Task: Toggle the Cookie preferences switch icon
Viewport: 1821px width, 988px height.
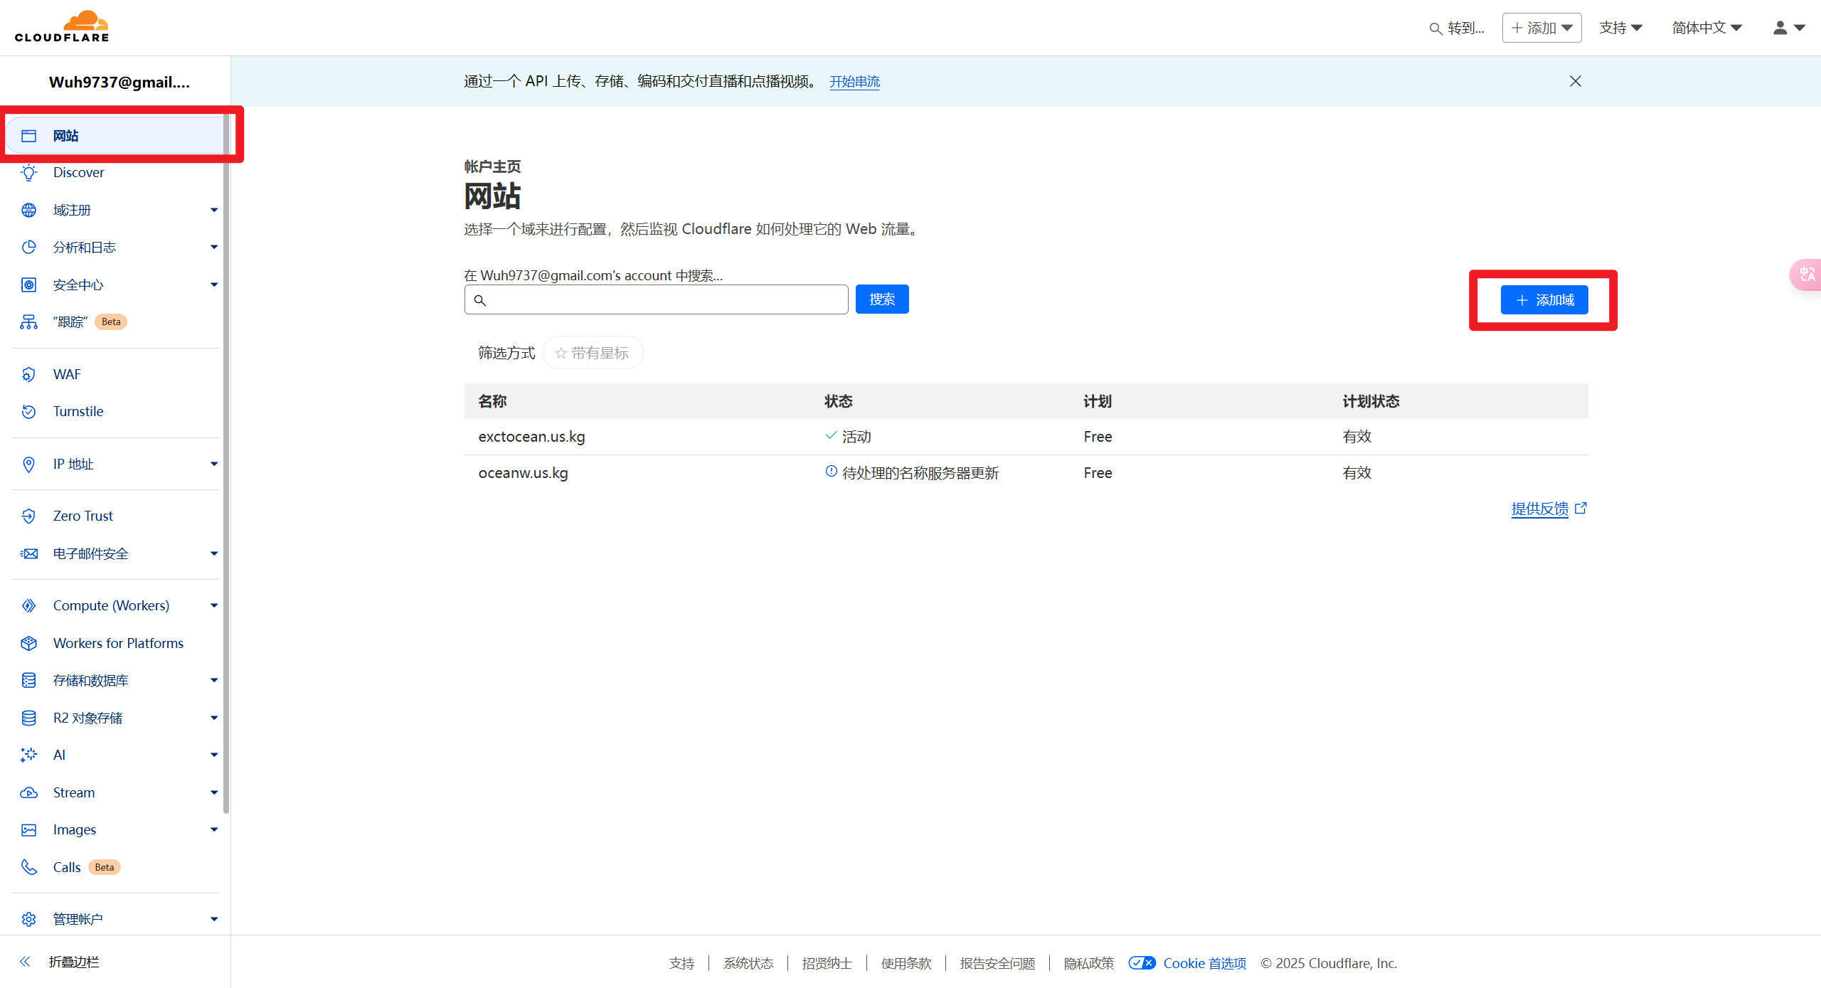Action: (x=1142, y=963)
